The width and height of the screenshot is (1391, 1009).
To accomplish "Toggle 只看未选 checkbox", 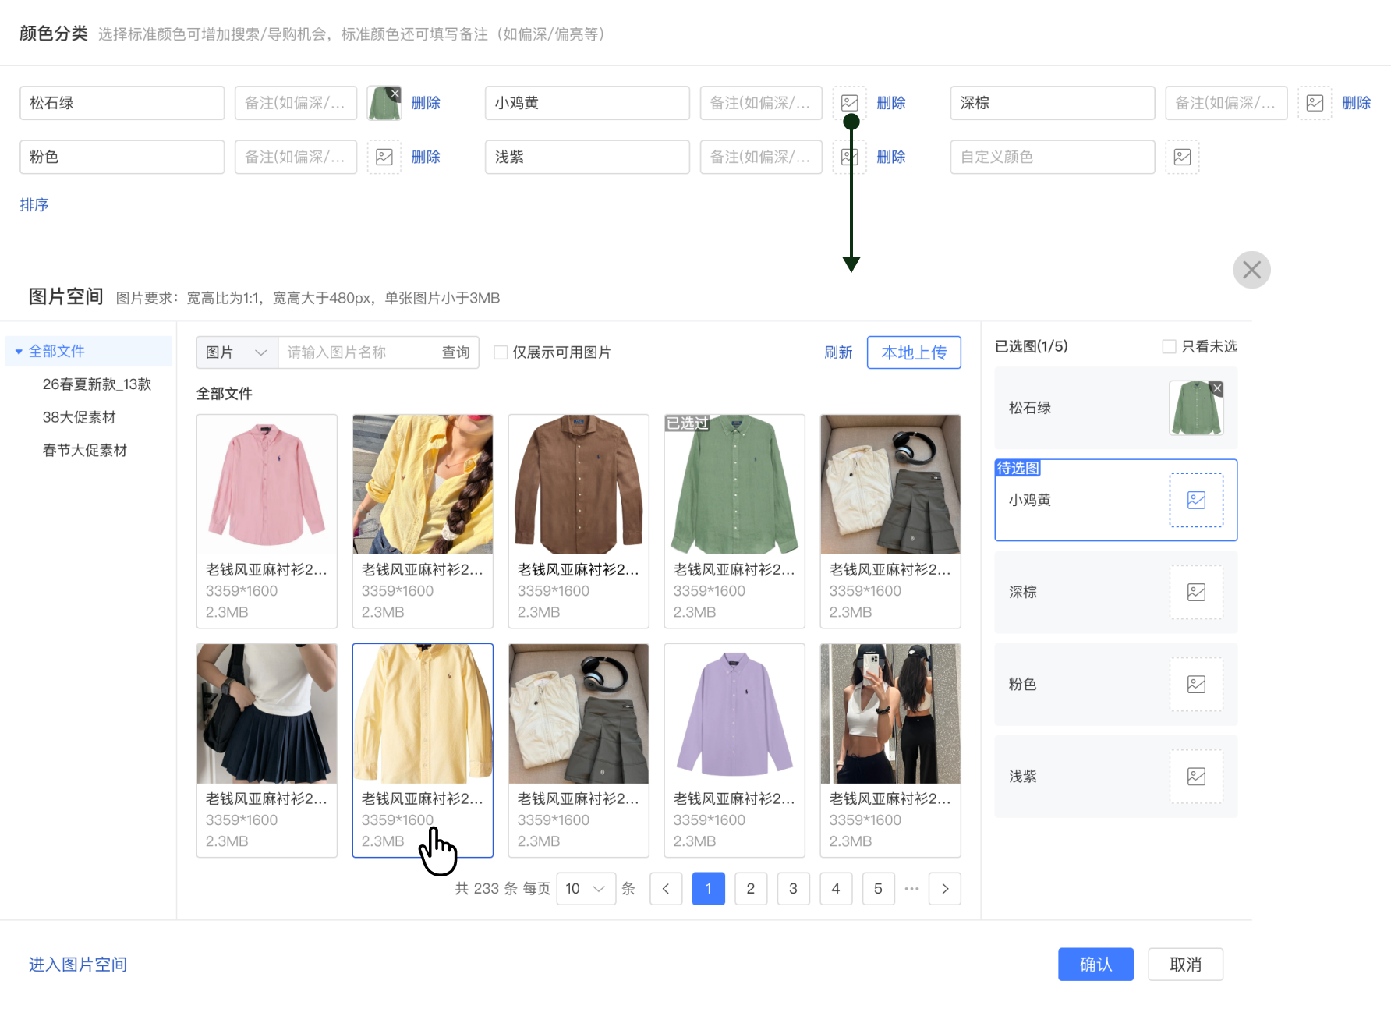I will (1169, 346).
